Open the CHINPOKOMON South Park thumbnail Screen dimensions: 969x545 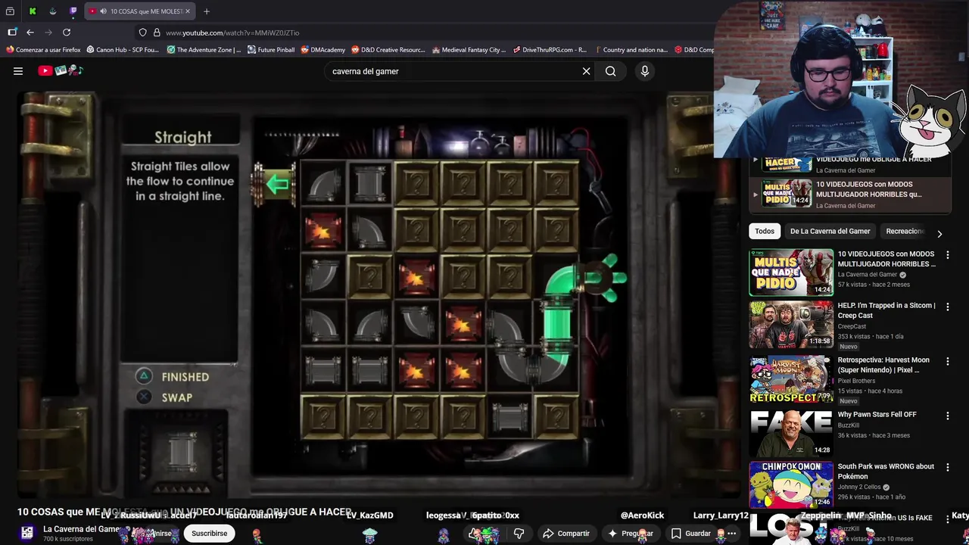click(791, 484)
